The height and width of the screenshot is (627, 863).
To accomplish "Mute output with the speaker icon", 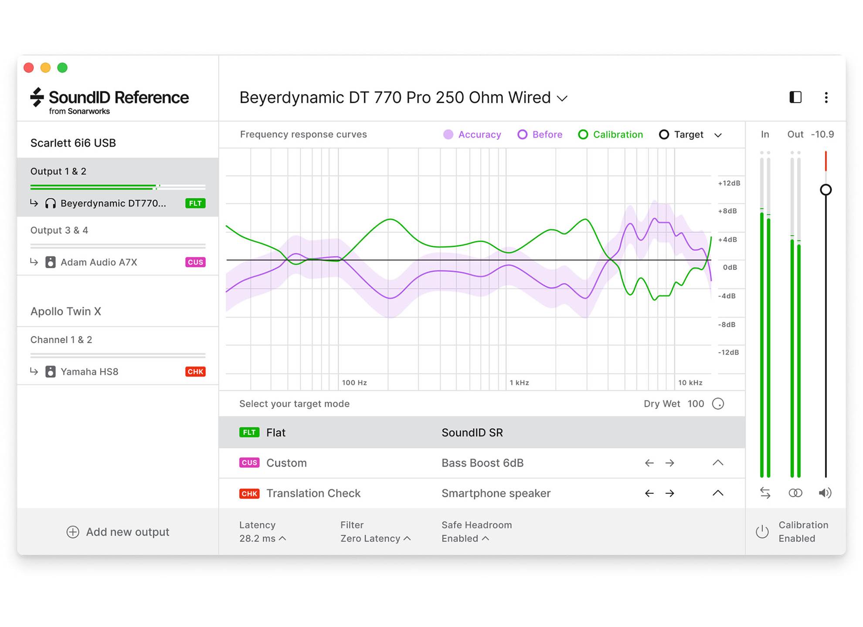I will (825, 493).
